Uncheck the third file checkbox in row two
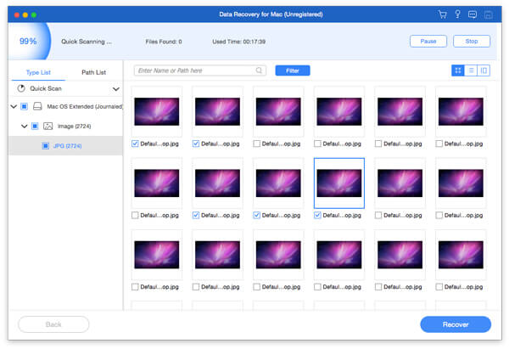Image resolution: width=509 pixels, height=349 pixels. pyautogui.click(x=256, y=215)
